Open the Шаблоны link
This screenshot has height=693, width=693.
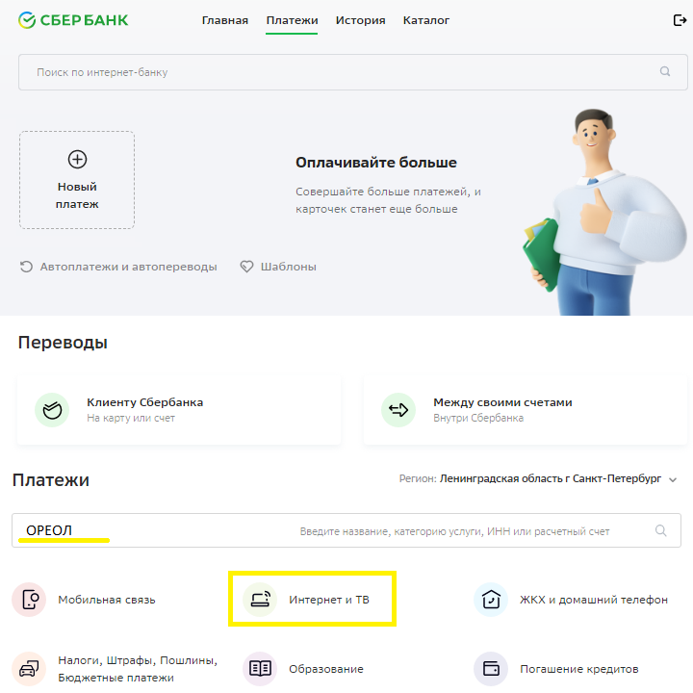point(278,267)
